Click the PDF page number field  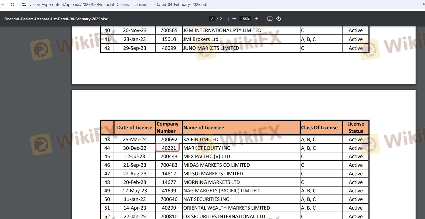click(x=212, y=19)
